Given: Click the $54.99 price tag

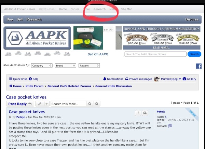Looking at the screenshot, I should pos(108,30).
